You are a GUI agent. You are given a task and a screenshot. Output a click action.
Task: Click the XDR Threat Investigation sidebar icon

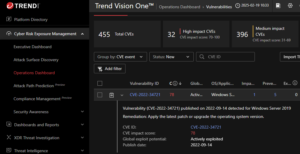[9, 138]
